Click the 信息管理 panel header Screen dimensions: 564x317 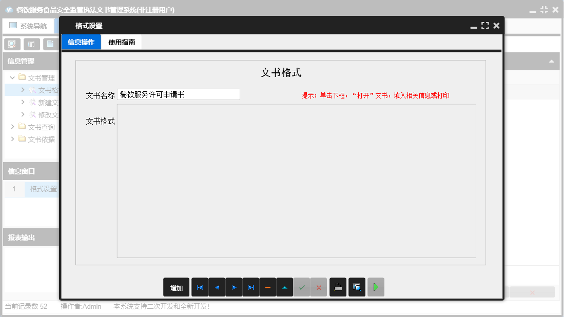pos(31,61)
